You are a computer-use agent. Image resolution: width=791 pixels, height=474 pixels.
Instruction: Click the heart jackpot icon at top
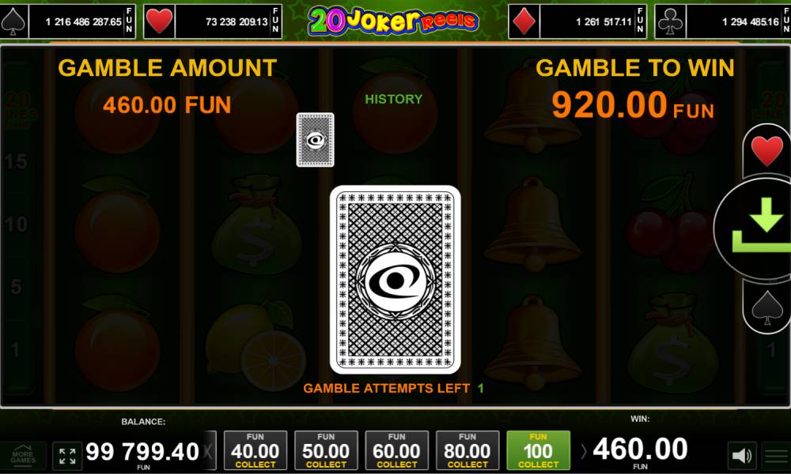[159, 21]
